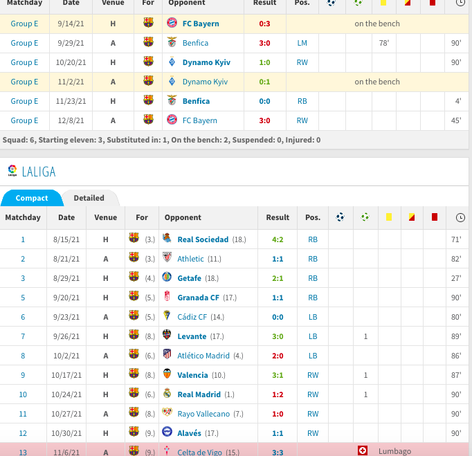Click the RB position in Getafe row
Viewport: 472px width, 456px height.
coord(313,278)
